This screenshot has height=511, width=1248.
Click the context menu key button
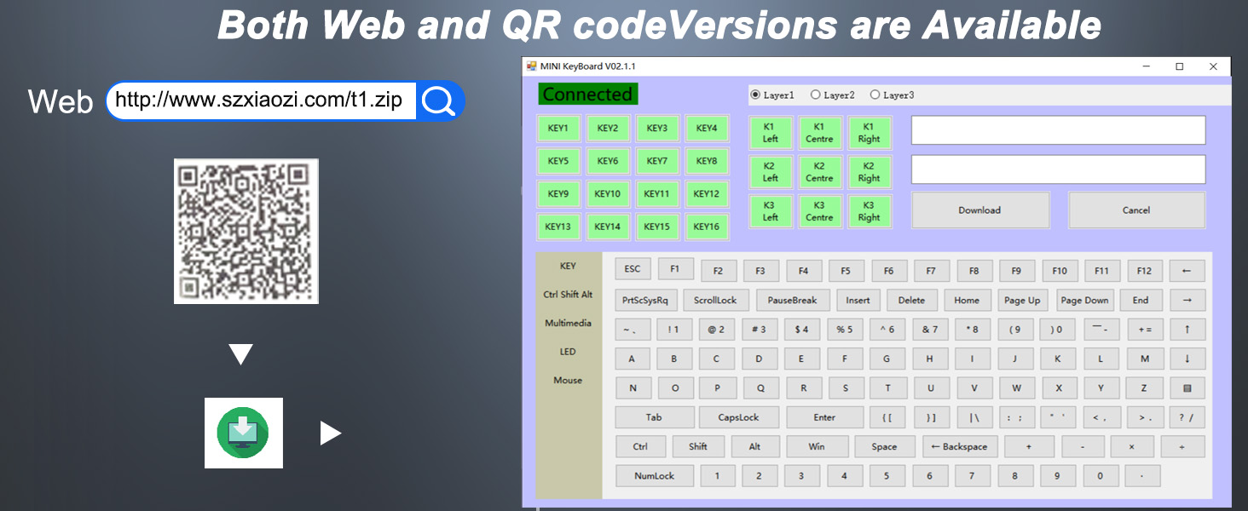[1187, 388]
